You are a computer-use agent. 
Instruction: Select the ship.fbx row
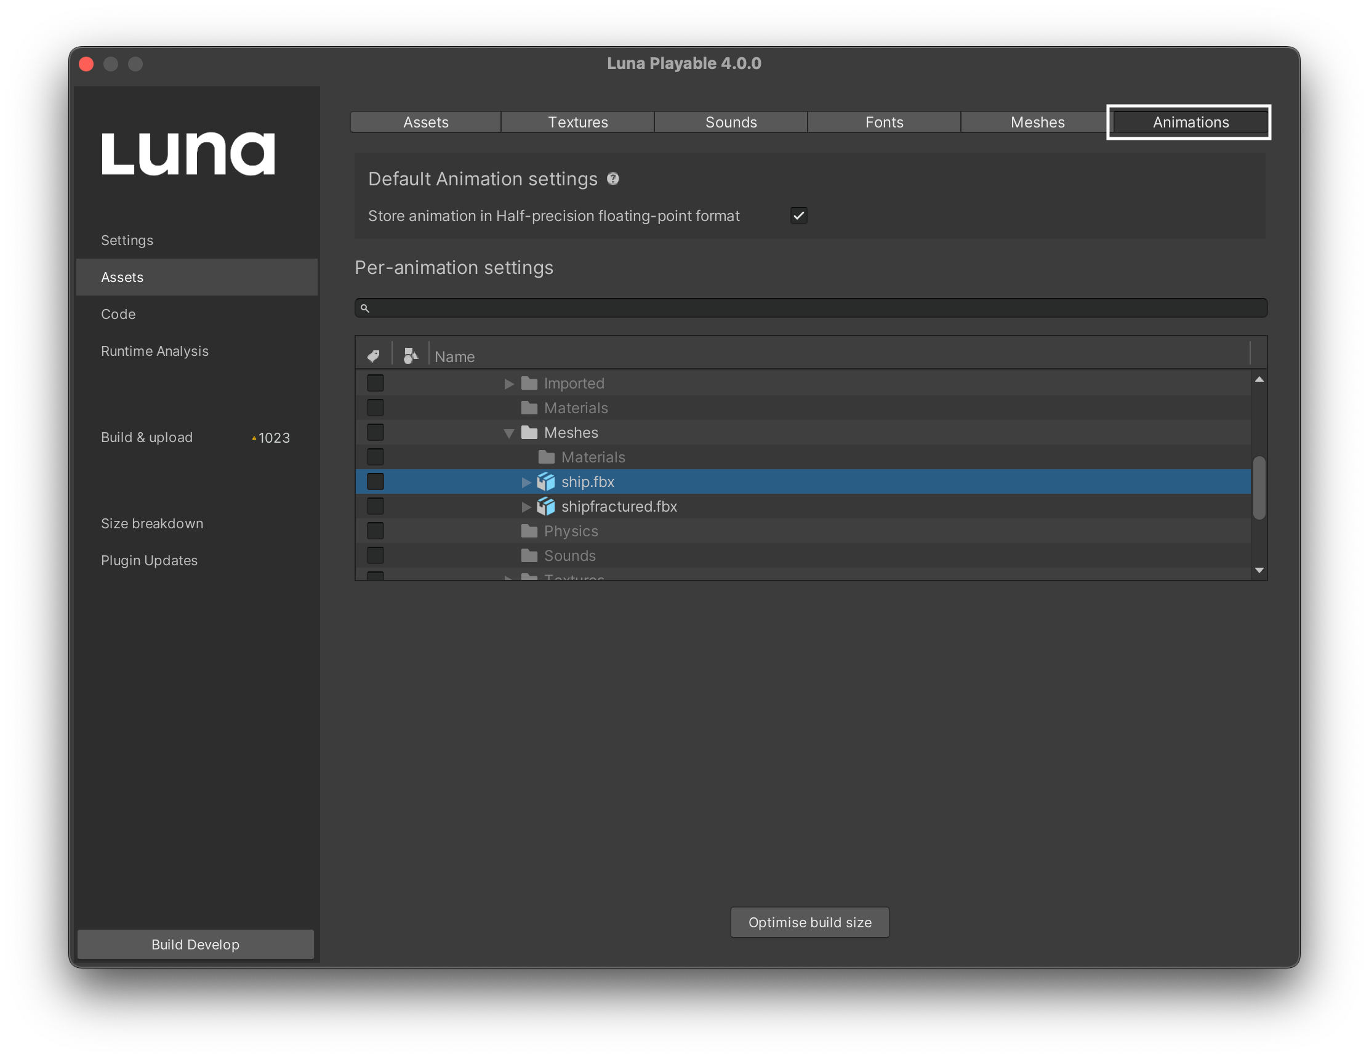tap(803, 481)
